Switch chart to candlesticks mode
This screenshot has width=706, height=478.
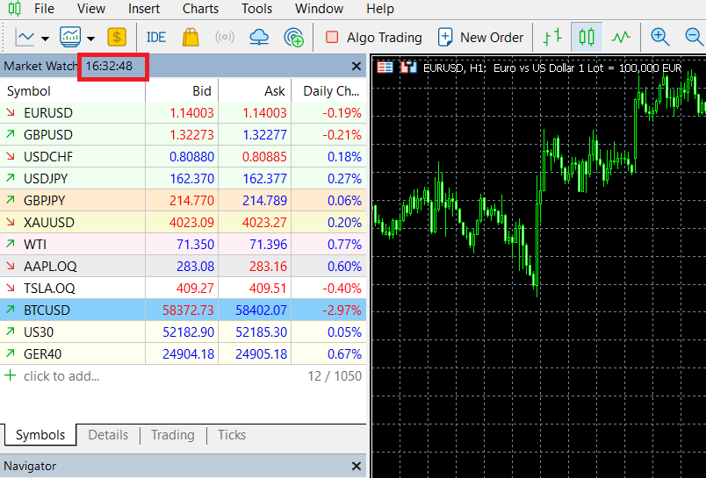pos(587,37)
